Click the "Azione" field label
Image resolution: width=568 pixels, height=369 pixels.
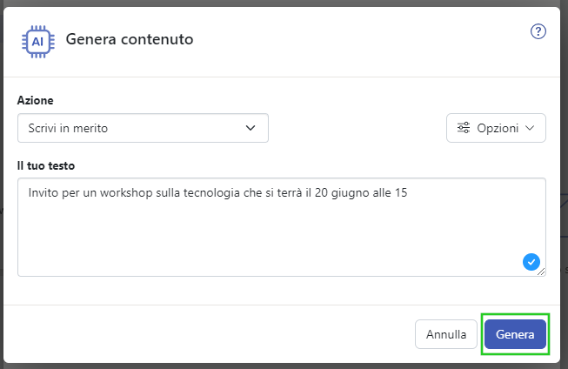(x=35, y=100)
